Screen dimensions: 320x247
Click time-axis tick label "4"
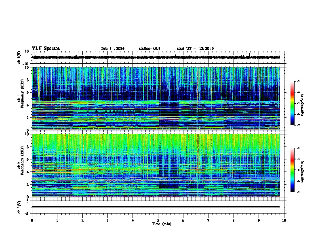click(133, 220)
